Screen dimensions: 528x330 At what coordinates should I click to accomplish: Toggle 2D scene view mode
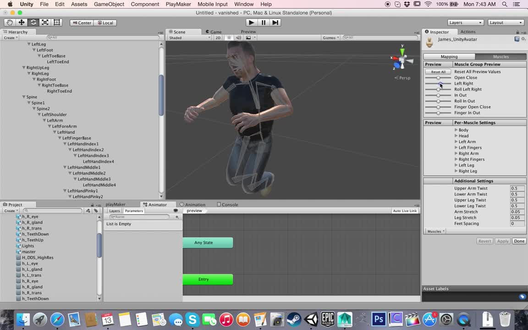[x=218, y=38]
